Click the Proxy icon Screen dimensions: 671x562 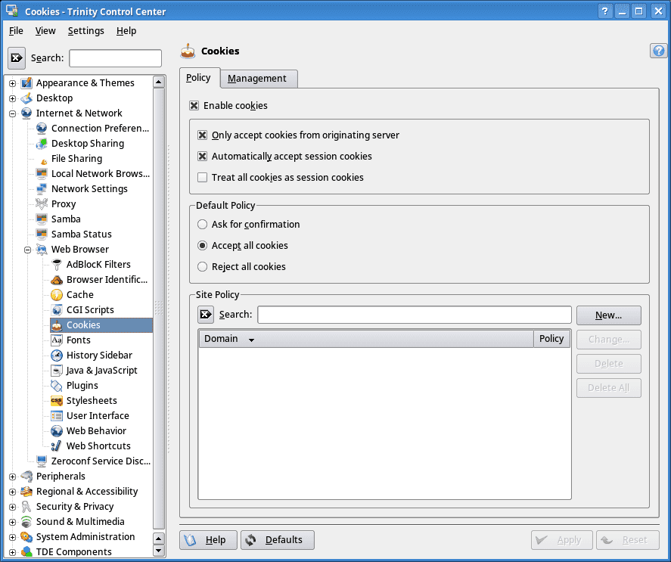pyautogui.click(x=42, y=203)
